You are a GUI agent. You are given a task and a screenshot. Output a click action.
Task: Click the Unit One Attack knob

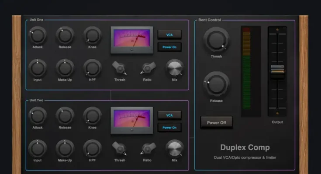click(38, 35)
